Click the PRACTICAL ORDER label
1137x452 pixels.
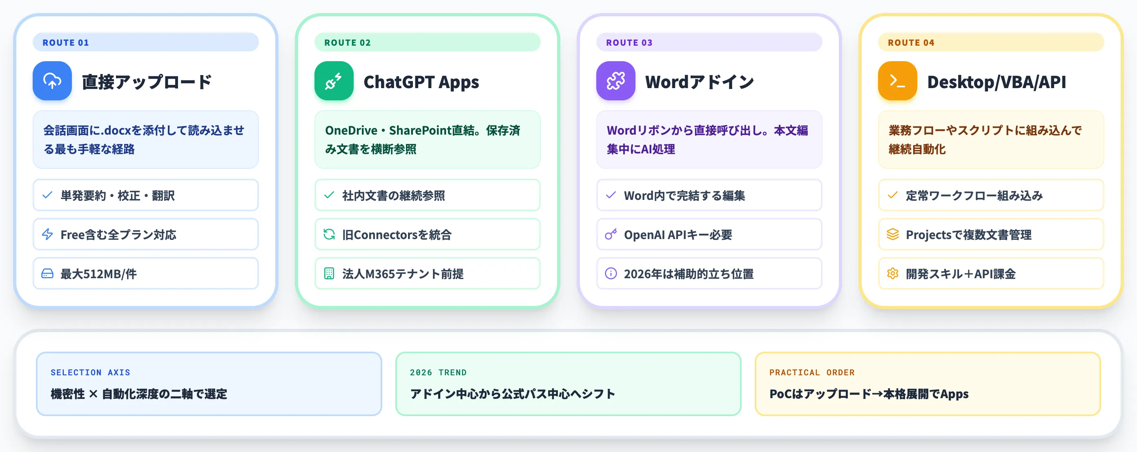coord(812,372)
